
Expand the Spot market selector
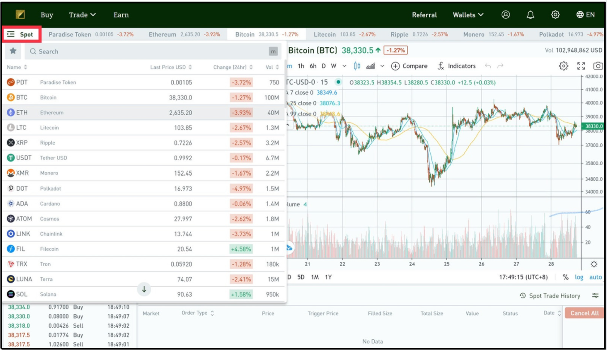click(22, 34)
